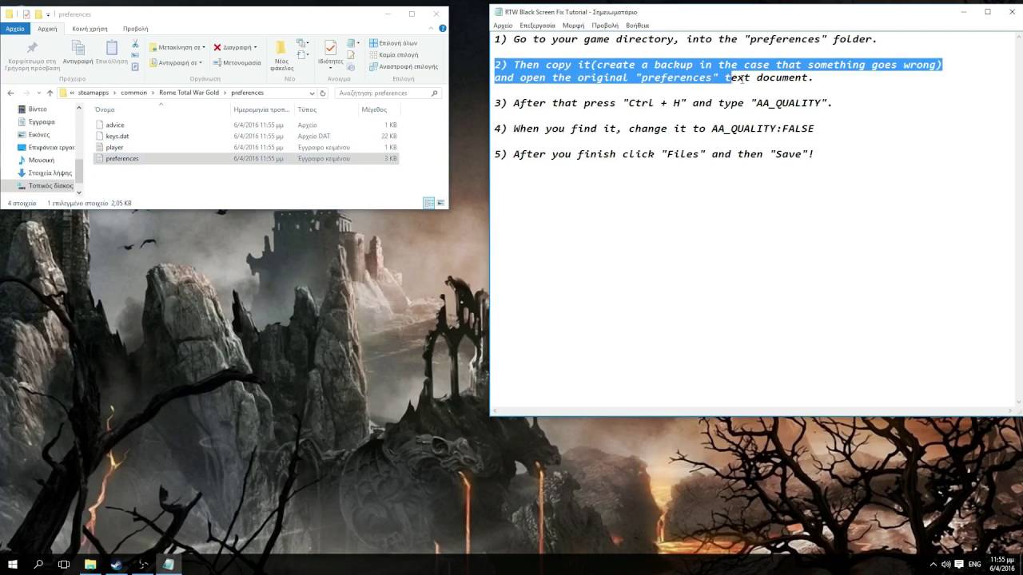This screenshot has height=575, width=1023.
Task: Click the paste shortcut icon in Πρόχειρο group
Action: pyautogui.click(x=135, y=66)
